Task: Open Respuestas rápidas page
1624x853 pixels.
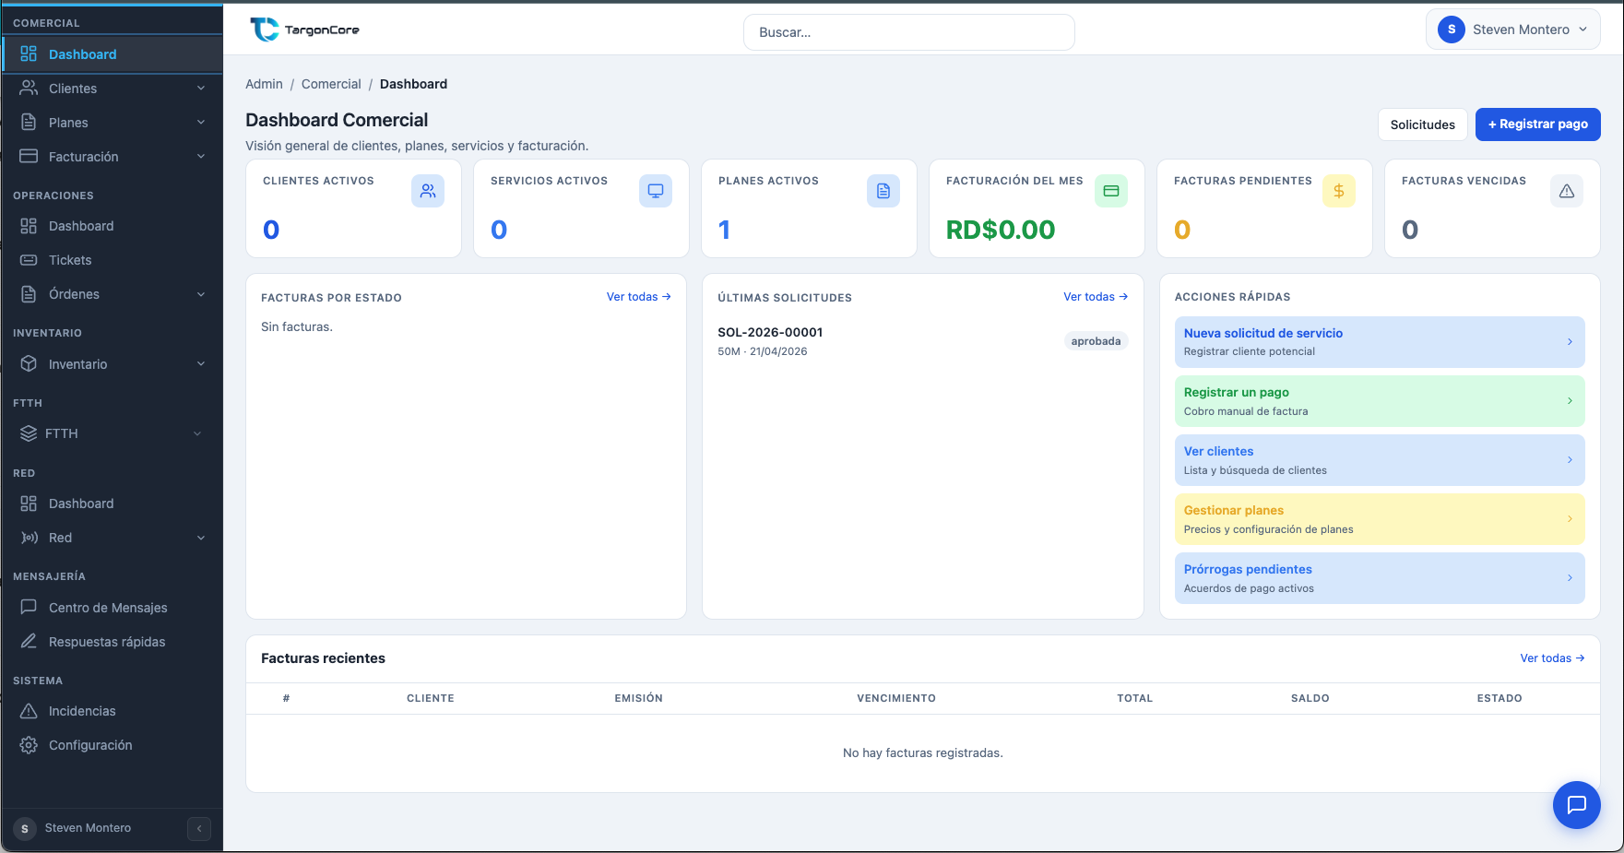Action: tap(112, 642)
